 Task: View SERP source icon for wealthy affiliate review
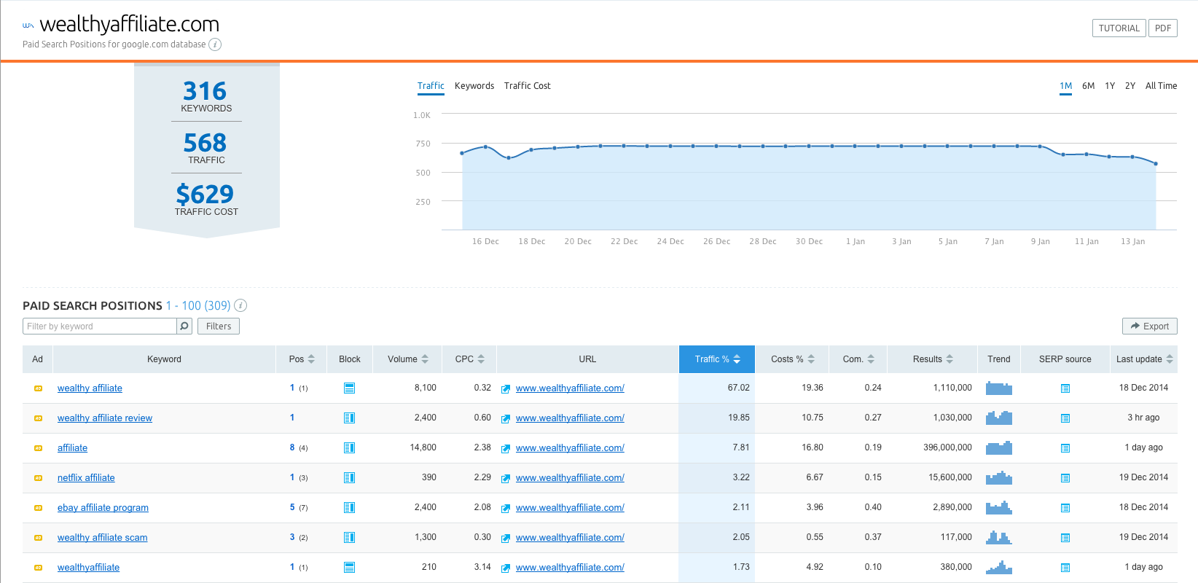point(1065,418)
